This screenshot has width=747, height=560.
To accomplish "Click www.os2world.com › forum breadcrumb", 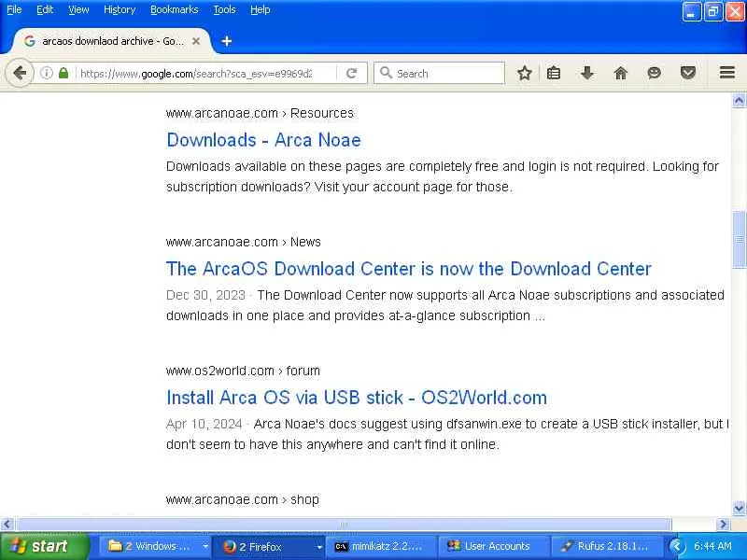I will click(x=243, y=371).
